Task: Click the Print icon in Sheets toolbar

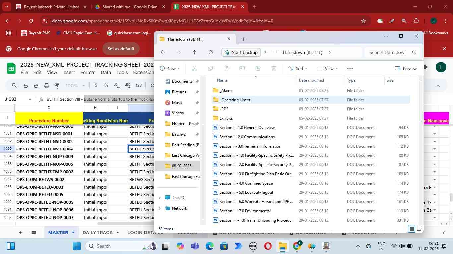Action: tap(47, 86)
